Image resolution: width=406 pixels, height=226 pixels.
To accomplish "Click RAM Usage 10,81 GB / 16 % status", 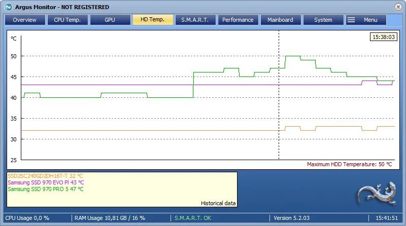I will tap(110, 218).
